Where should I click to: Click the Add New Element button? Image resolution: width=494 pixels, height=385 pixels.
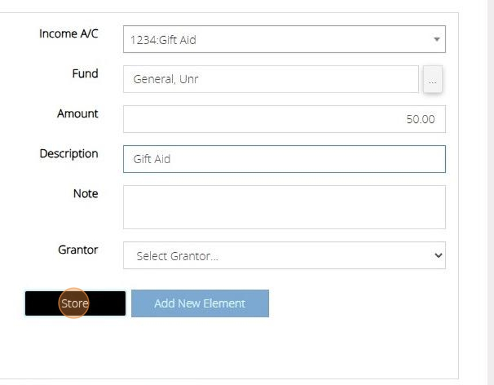[200, 303]
